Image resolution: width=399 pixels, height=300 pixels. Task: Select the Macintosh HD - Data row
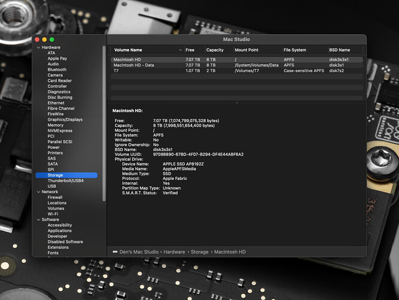[236, 65]
